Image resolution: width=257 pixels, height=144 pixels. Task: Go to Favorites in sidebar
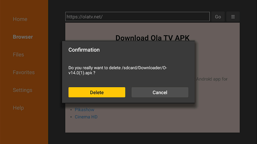[24, 72]
